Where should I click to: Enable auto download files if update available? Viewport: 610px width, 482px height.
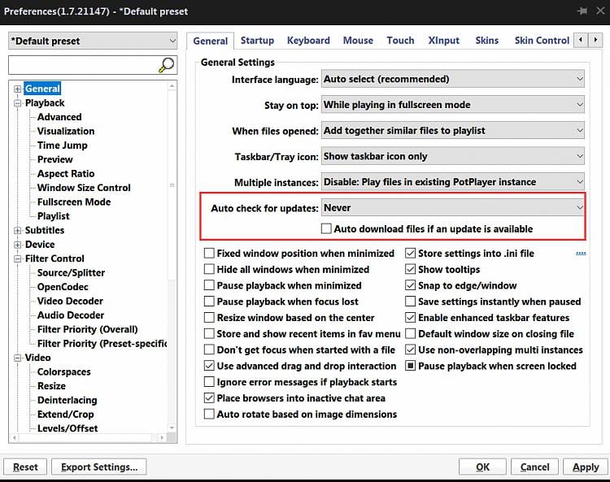326,228
